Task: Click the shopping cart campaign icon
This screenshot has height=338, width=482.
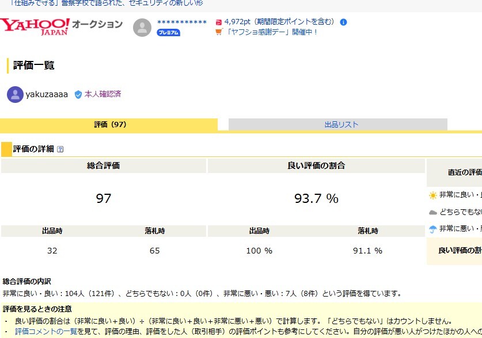Action: pos(219,32)
